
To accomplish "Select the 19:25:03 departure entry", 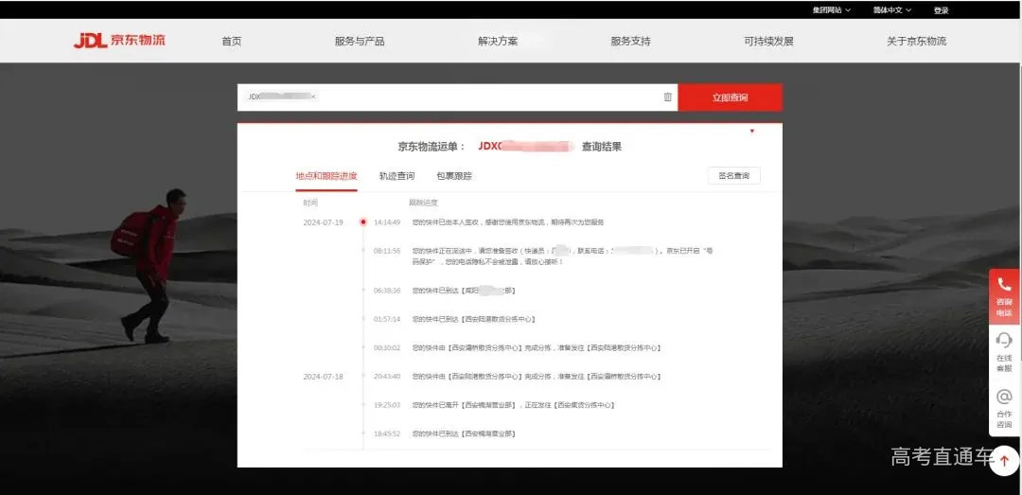I will (x=513, y=405).
